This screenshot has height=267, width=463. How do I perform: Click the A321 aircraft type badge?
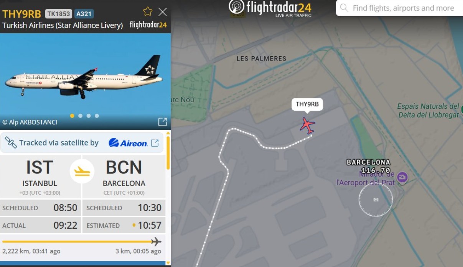pos(84,14)
